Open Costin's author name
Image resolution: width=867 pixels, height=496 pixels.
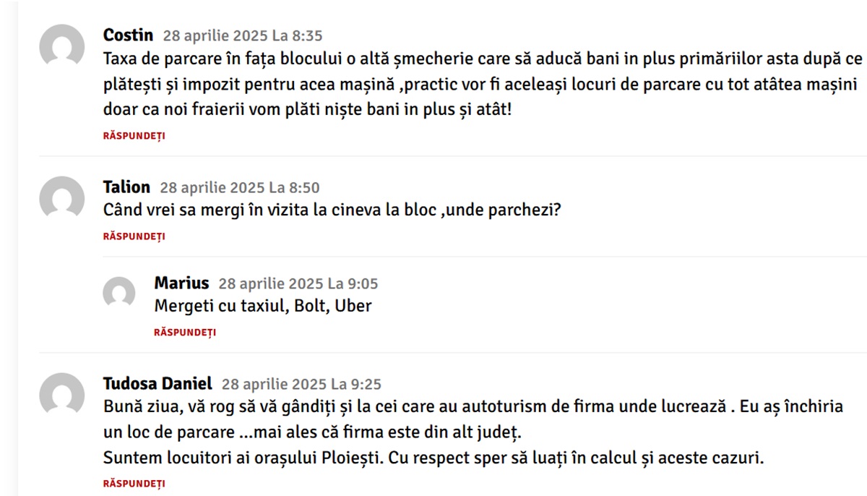pyautogui.click(x=129, y=35)
